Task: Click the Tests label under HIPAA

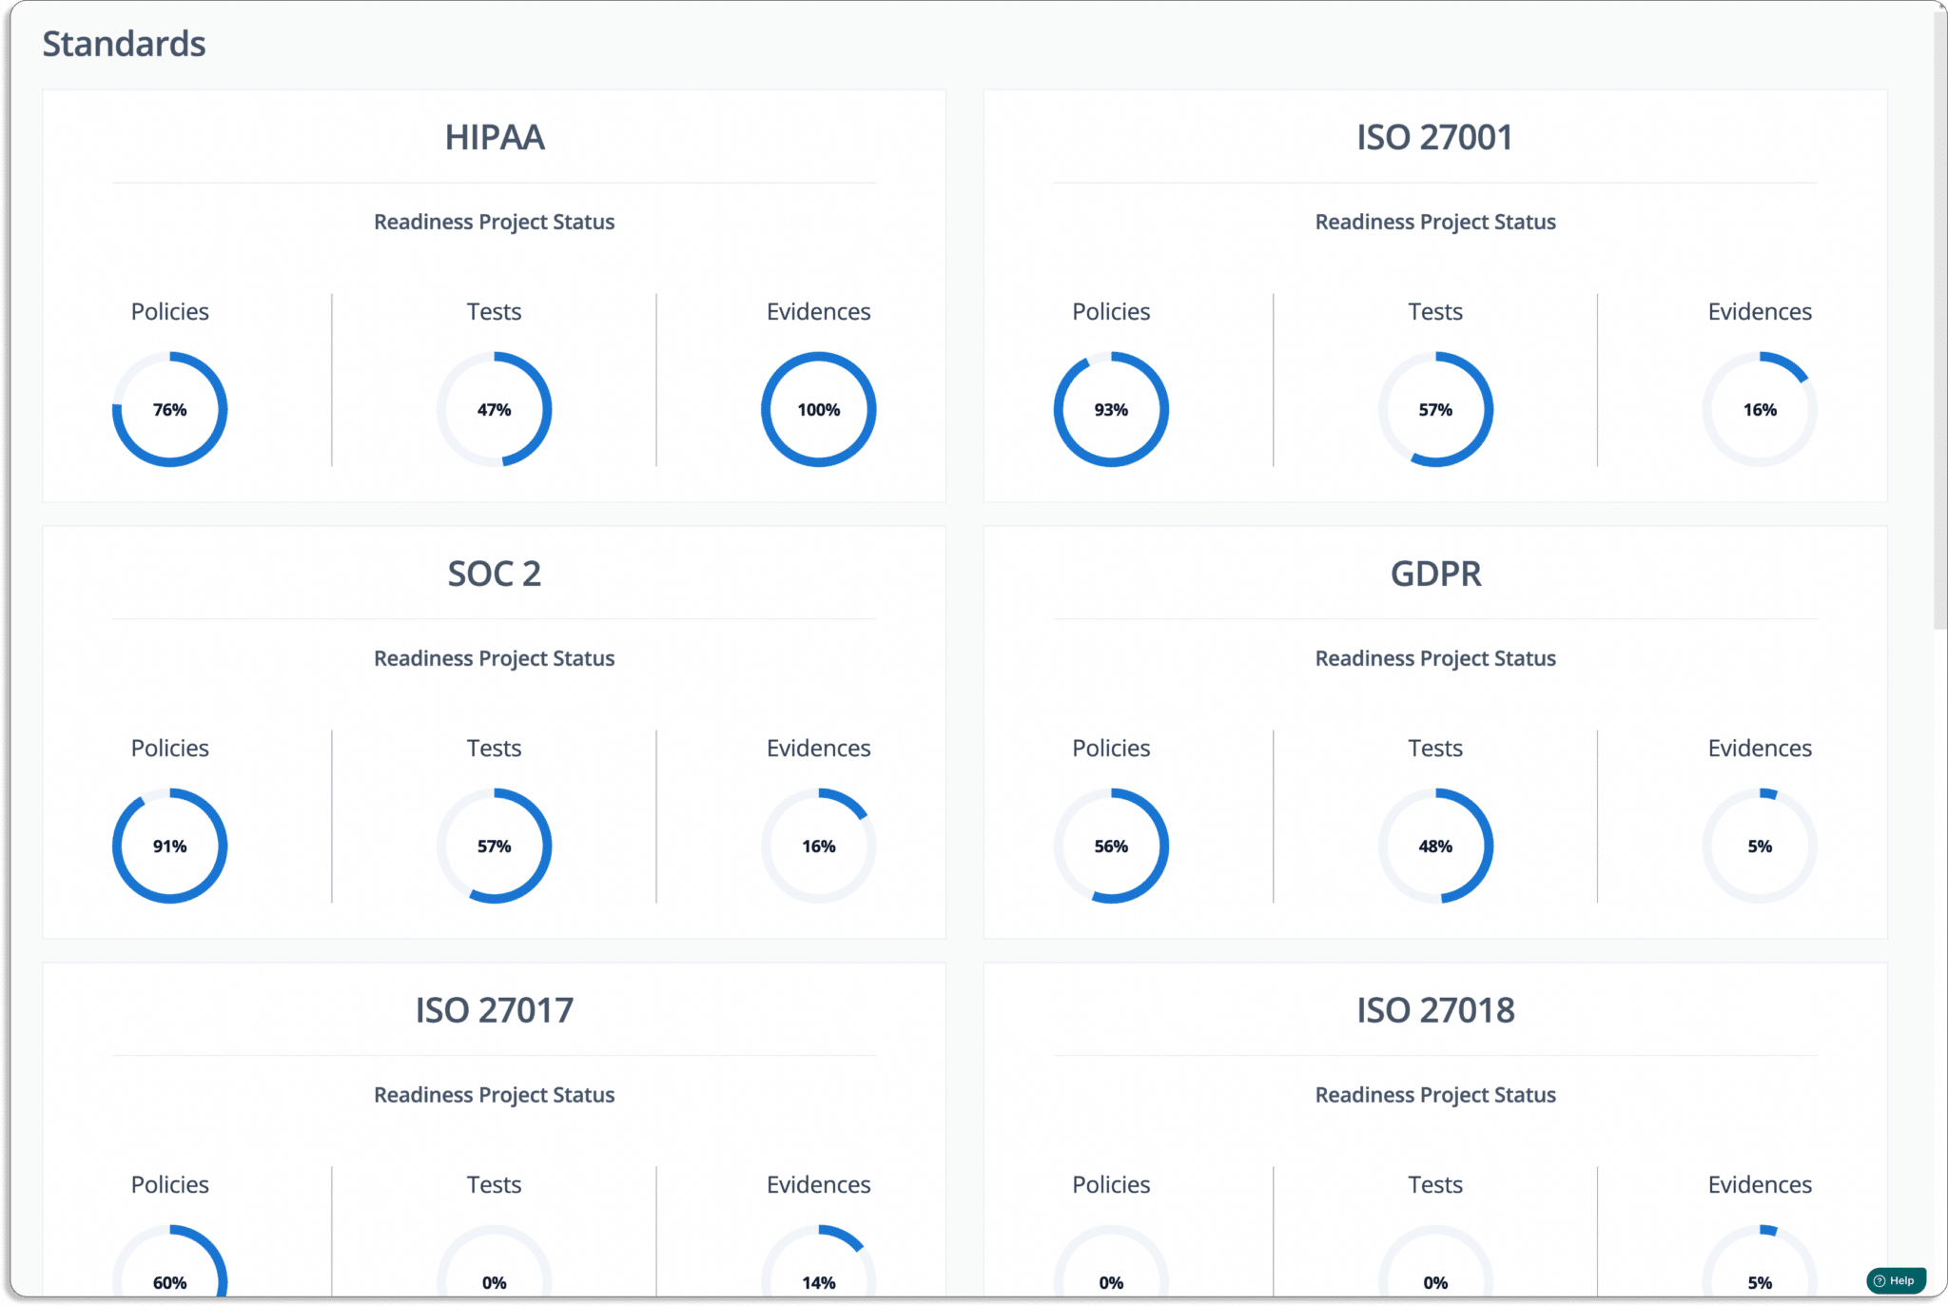Action: pos(495,312)
